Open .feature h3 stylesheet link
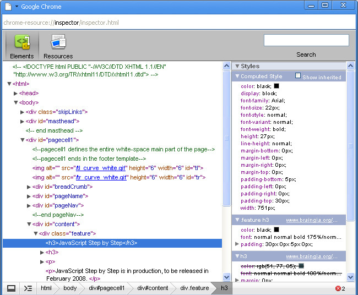This screenshot has width=358, height=295. [312, 220]
